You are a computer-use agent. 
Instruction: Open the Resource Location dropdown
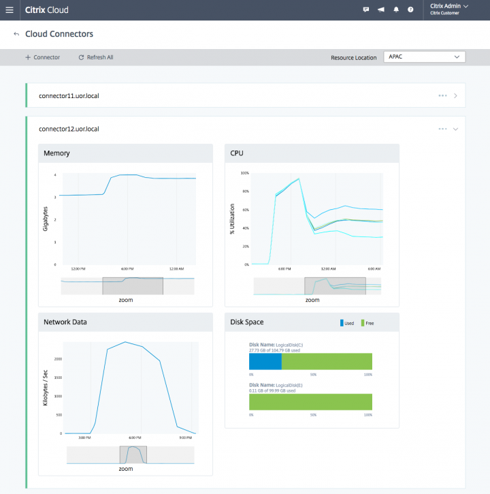[x=424, y=57]
